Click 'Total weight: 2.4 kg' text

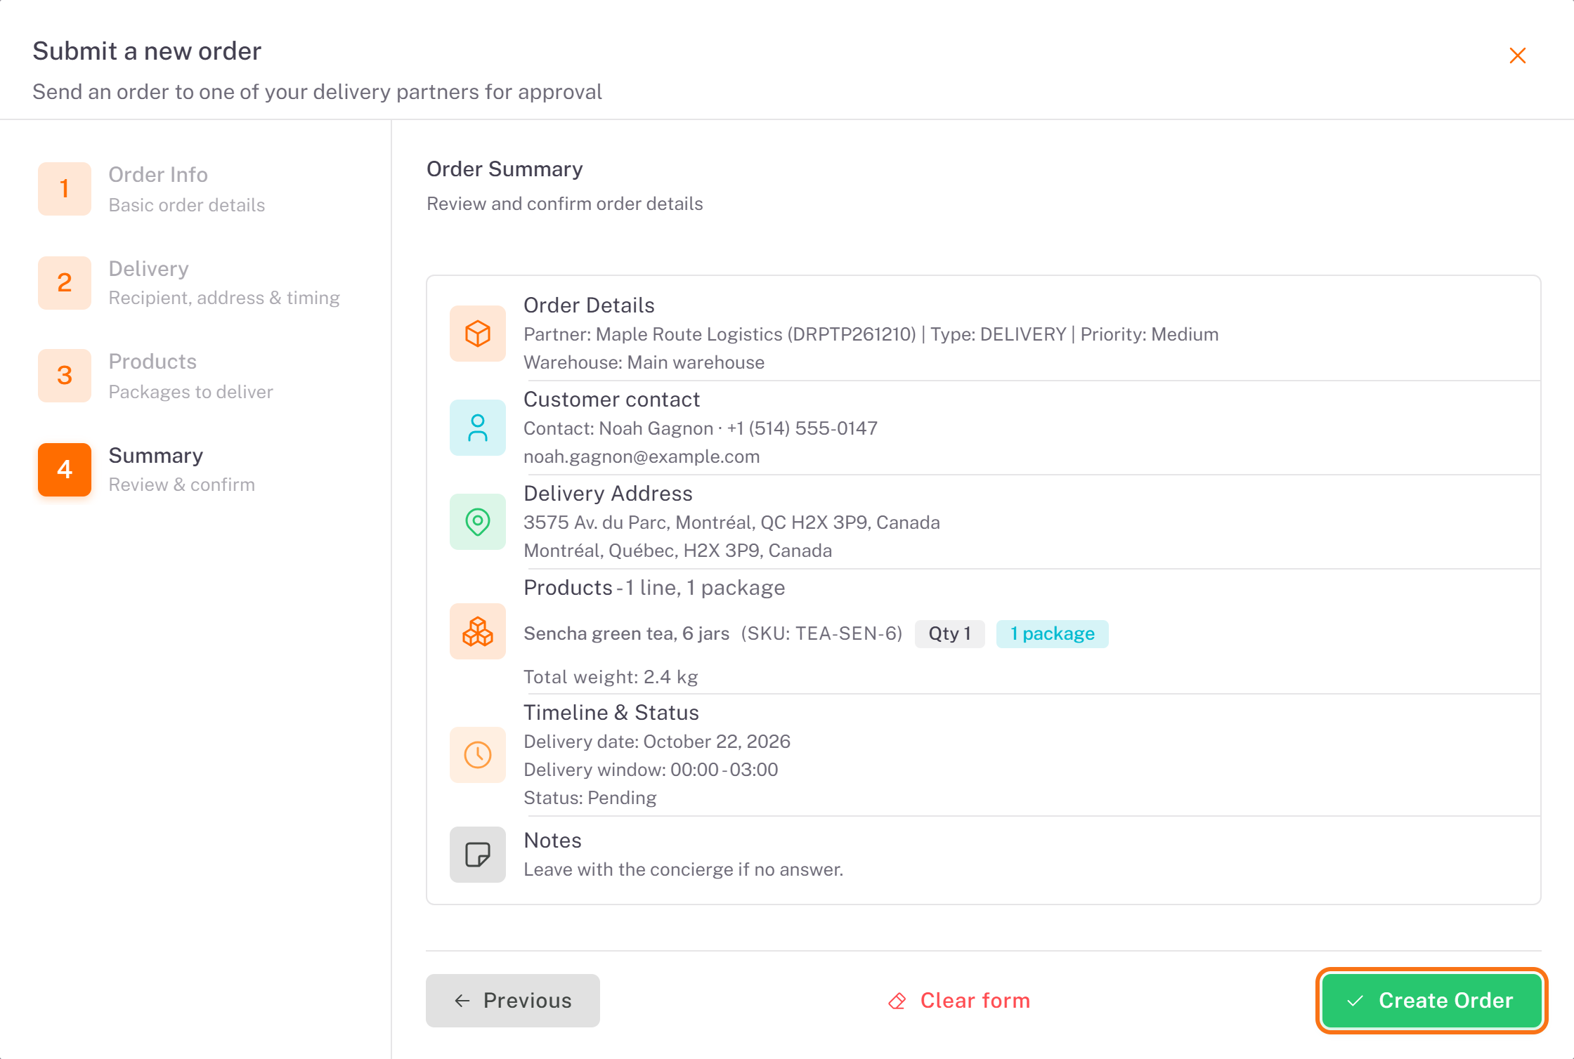(x=611, y=677)
